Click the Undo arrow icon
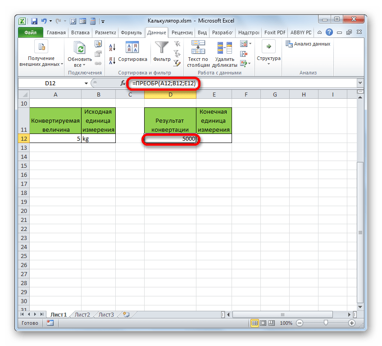The width and height of the screenshot is (382, 346). pos(44,21)
